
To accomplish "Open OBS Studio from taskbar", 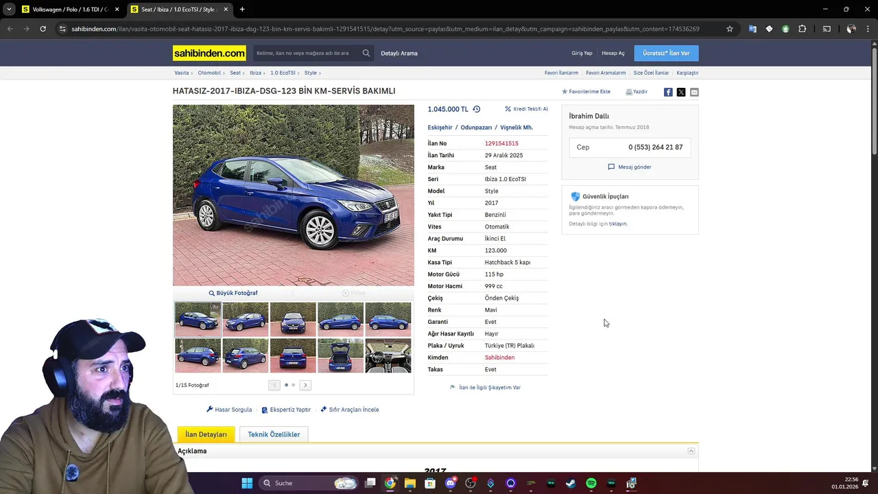I will [471, 483].
